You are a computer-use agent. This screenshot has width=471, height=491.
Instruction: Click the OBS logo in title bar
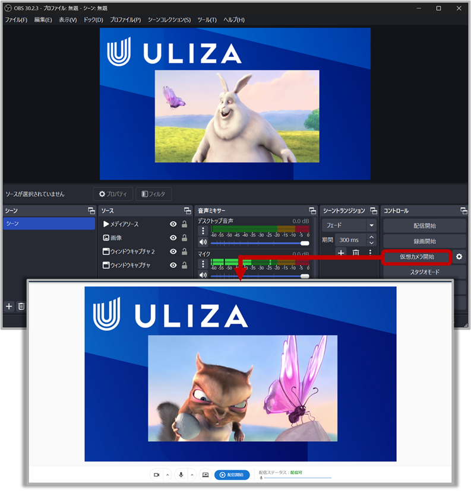[x=8, y=8]
